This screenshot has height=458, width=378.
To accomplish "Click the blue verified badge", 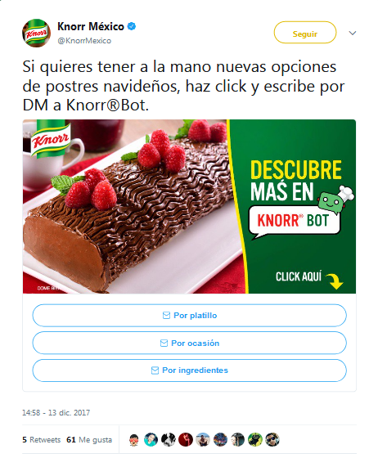I will tap(132, 26).
